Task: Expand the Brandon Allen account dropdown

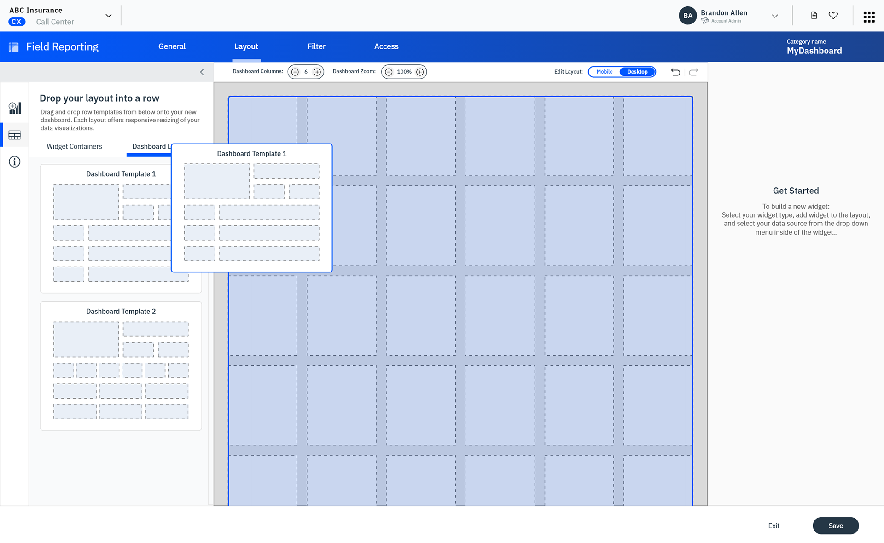Action: (775, 16)
